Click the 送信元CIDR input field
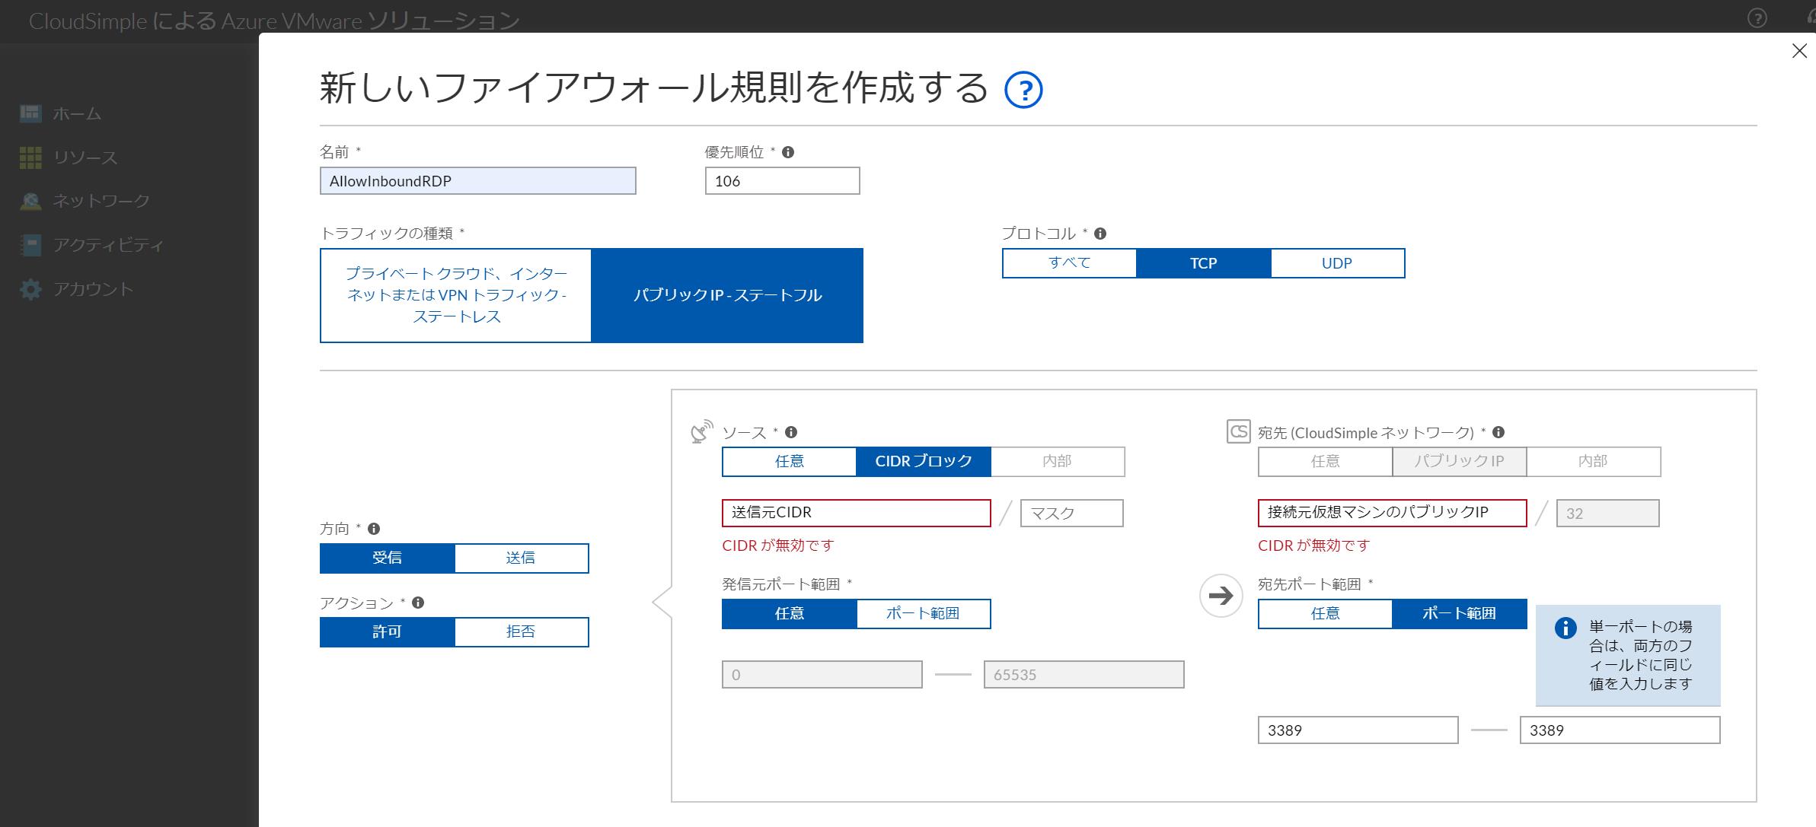Image resolution: width=1816 pixels, height=827 pixels. (856, 513)
